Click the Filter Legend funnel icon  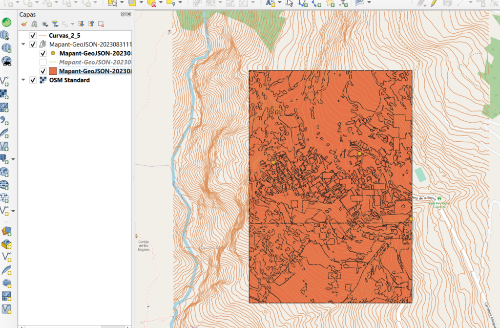coord(55,23)
